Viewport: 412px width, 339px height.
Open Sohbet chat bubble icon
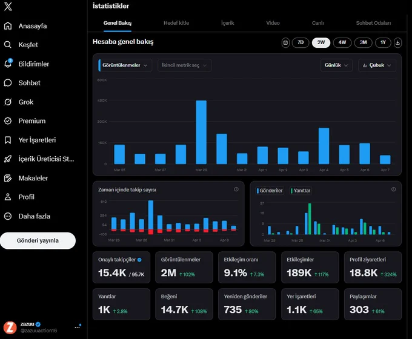pos(8,83)
